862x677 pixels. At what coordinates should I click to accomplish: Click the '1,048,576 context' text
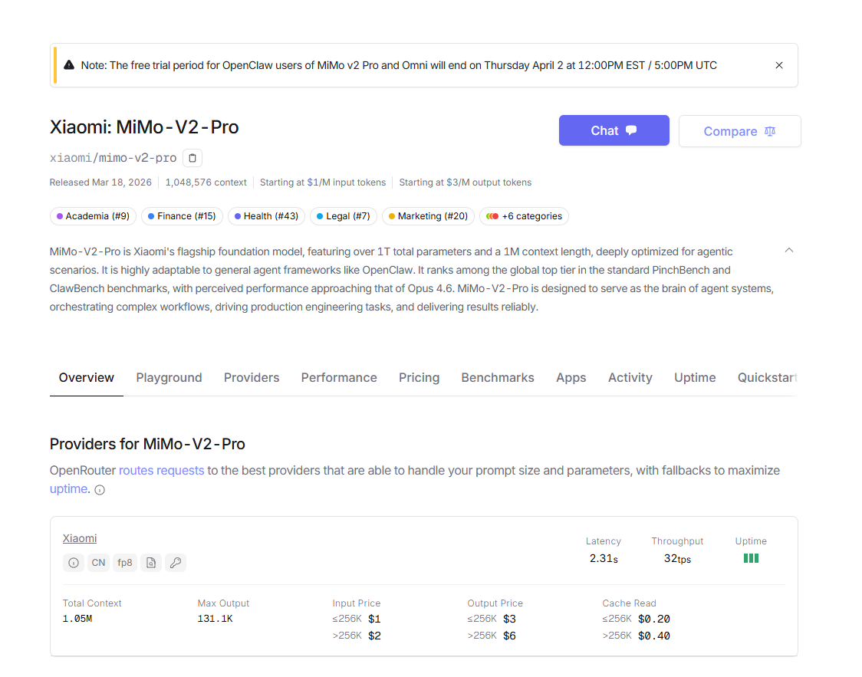click(206, 182)
